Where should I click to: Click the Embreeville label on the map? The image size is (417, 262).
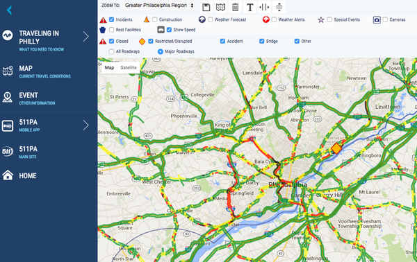coord(119,193)
